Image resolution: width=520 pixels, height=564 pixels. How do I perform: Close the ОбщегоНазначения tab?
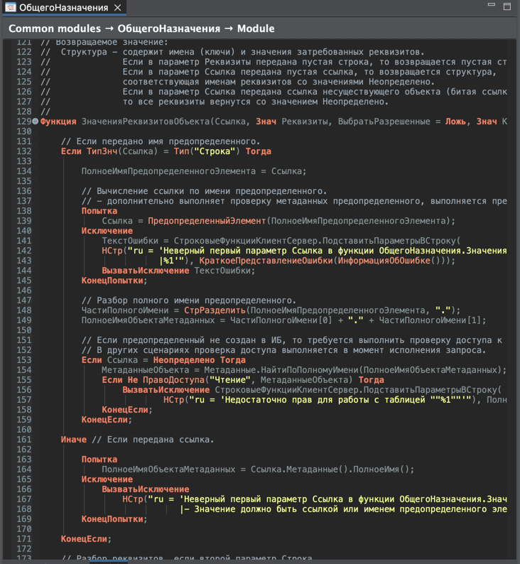(118, 8)
